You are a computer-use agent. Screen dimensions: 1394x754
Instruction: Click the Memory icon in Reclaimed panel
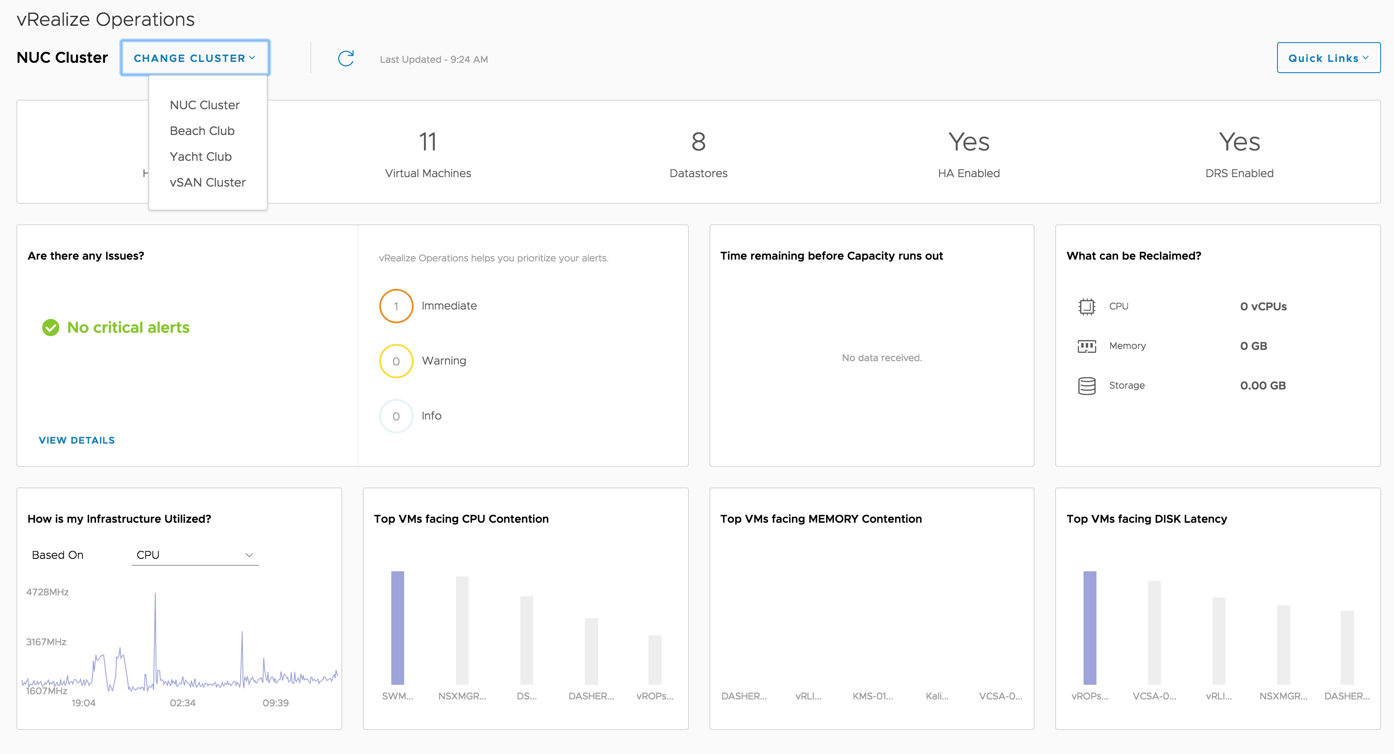tap(1087, 346)
